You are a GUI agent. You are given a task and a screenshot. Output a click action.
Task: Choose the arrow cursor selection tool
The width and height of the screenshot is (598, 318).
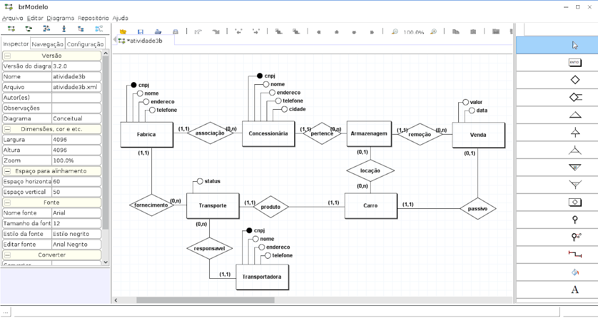[575, 45]
